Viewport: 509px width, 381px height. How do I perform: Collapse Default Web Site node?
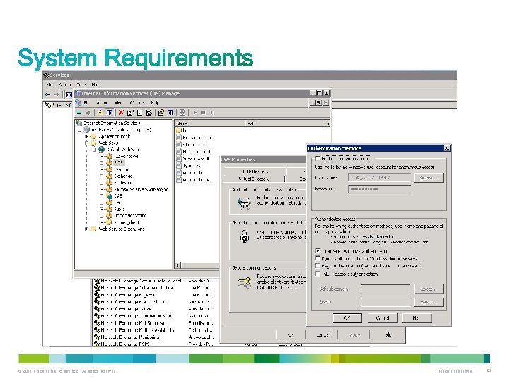click(x=94, y=150)
